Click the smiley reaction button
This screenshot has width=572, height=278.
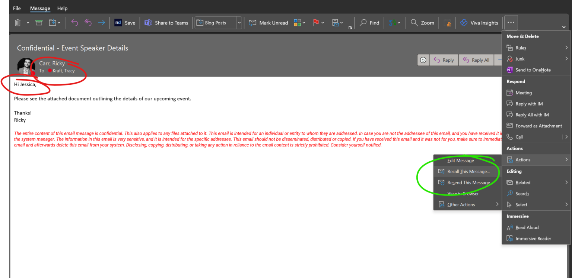tap(423, 60)
